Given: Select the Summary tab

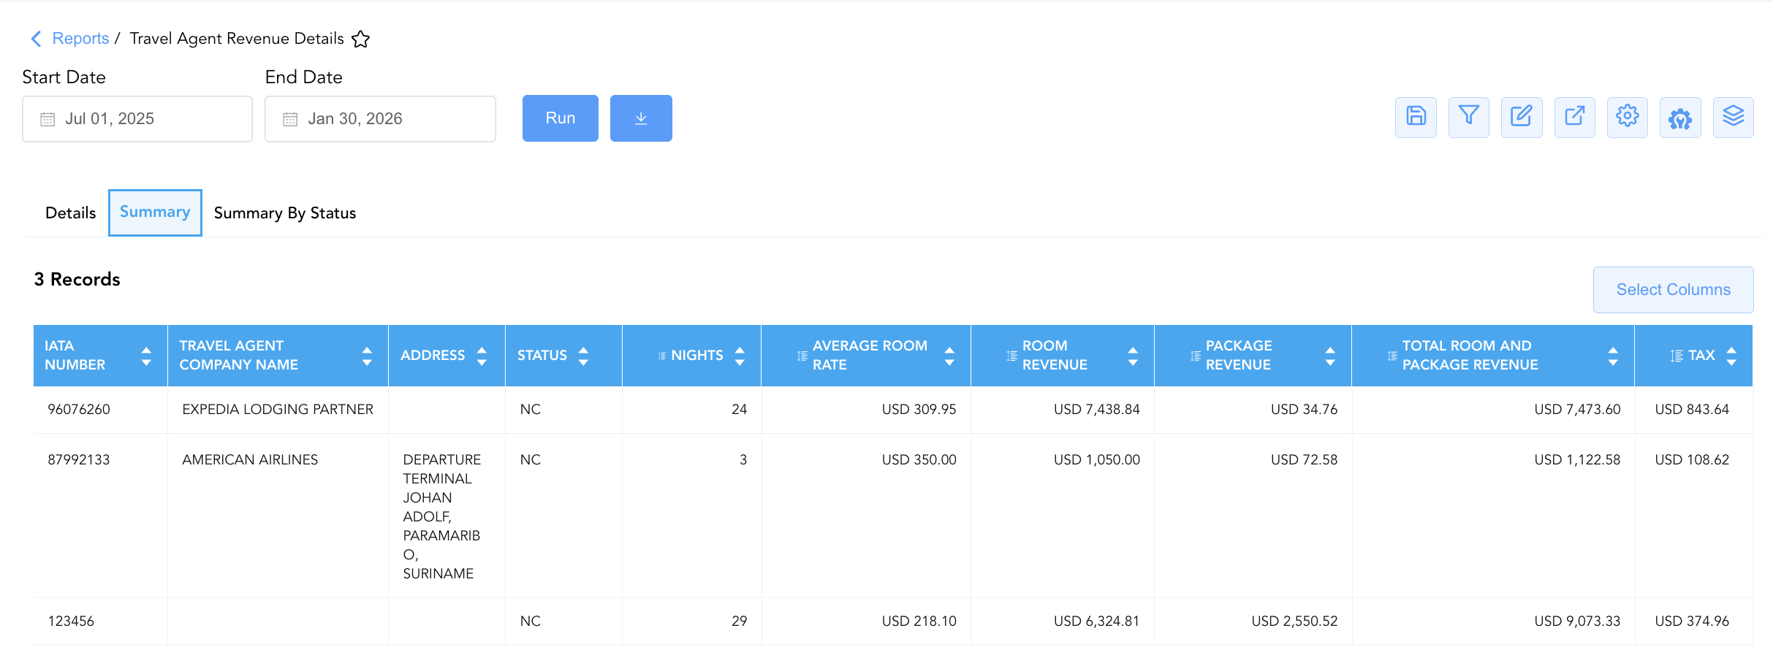Looking at the screenshot, I should [155, 213].
